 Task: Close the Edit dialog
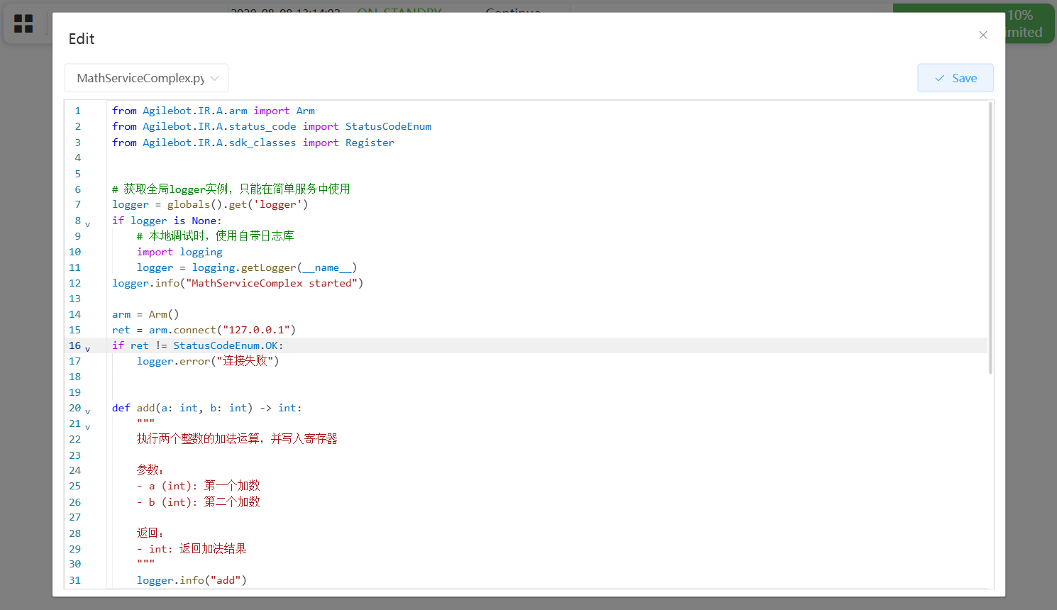(x=983, y=35)
